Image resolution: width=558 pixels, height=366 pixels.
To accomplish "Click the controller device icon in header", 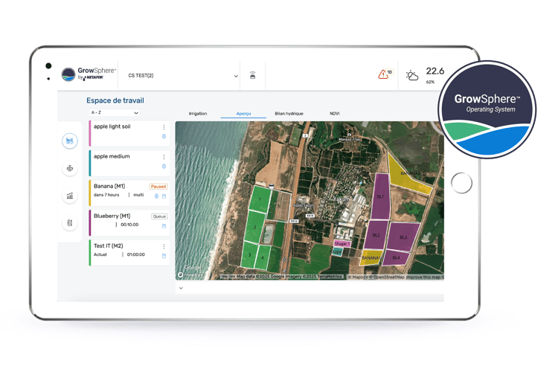I will (x=253, y=76).
